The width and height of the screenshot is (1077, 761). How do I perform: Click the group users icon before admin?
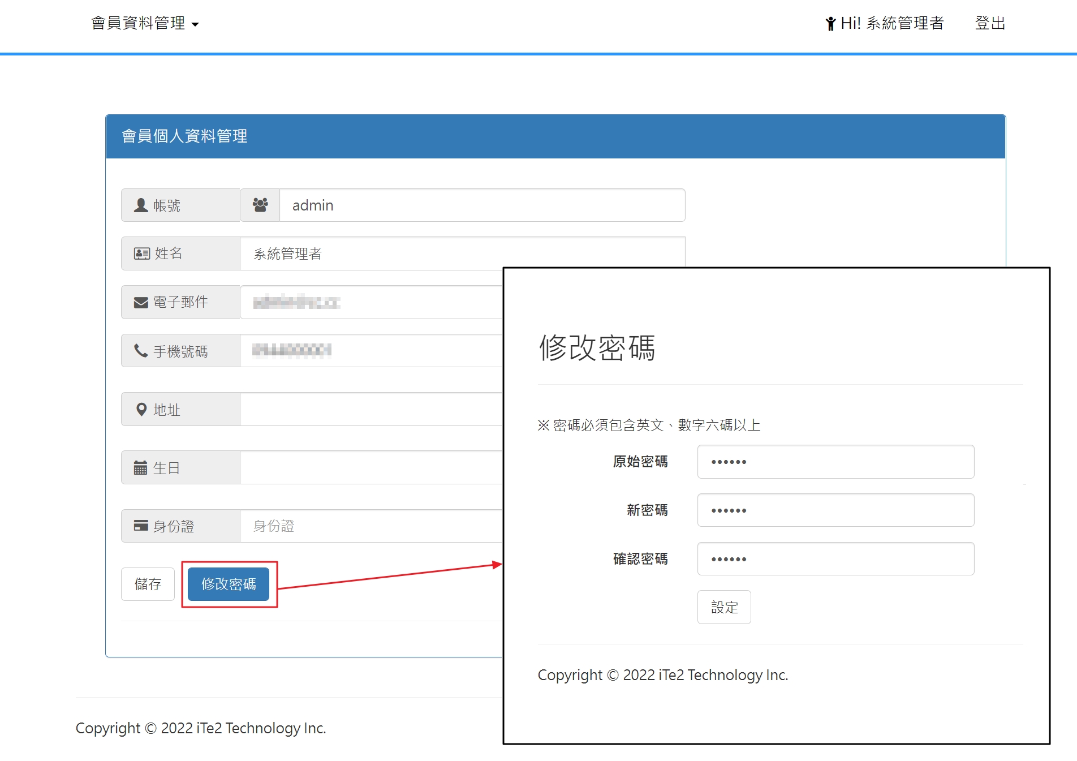point(260,205)
